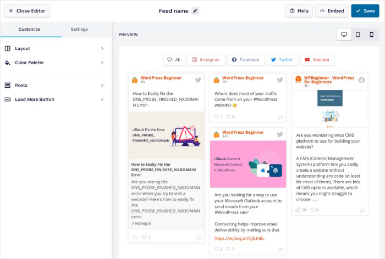Switch preview to desktop view
The height and width of the screenshot is (259, 385).
point(344,35)
